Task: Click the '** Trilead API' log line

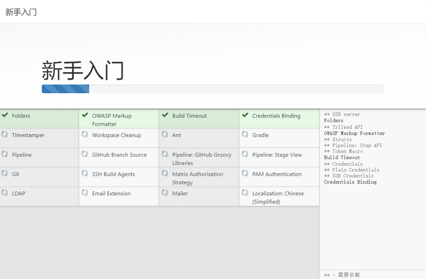Action: (343, 127)
